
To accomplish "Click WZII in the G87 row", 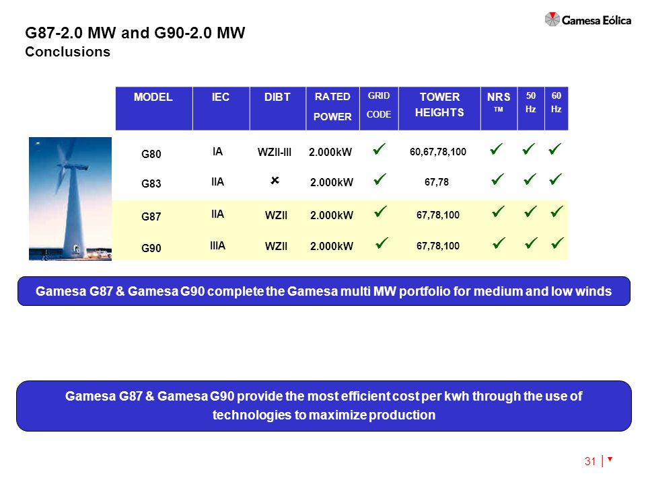I will click(276, 215).
